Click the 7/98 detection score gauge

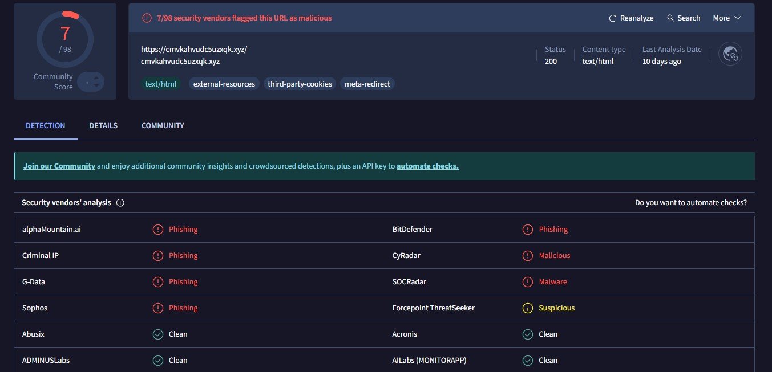pos(65,39)
